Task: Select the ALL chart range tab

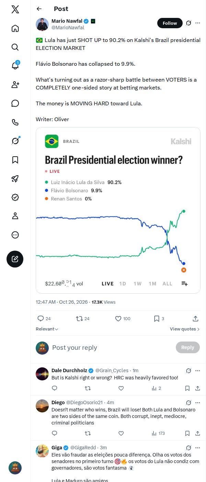Action: click(168, 284)
